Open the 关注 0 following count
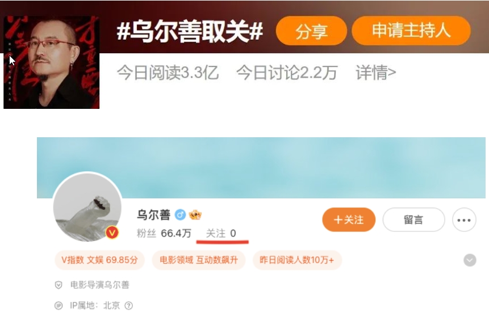 pyautogui.click(x=221, y=233)
